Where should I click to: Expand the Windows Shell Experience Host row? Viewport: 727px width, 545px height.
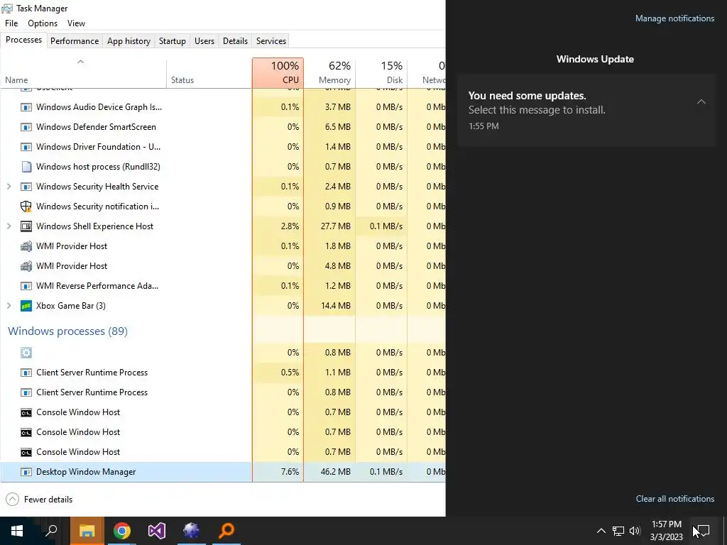point(9,226)
